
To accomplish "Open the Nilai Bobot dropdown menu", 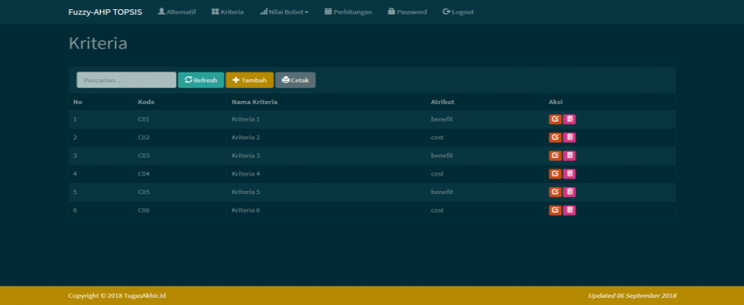I will (x=284, y=12).
